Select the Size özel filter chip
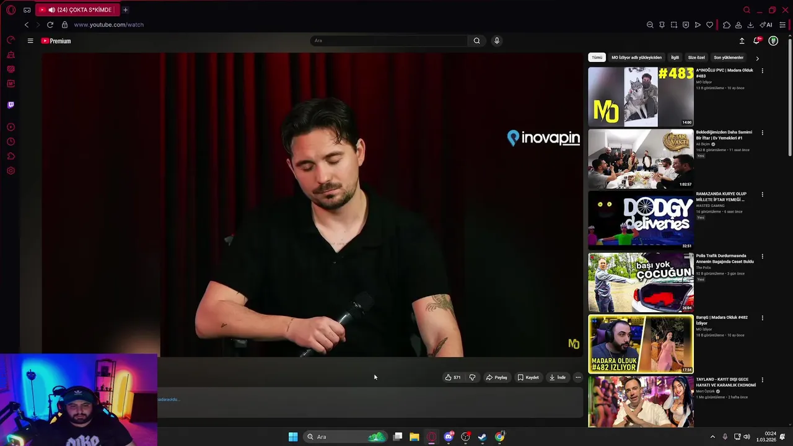Screen dimensions: 793x446 (x=696, y=58)
